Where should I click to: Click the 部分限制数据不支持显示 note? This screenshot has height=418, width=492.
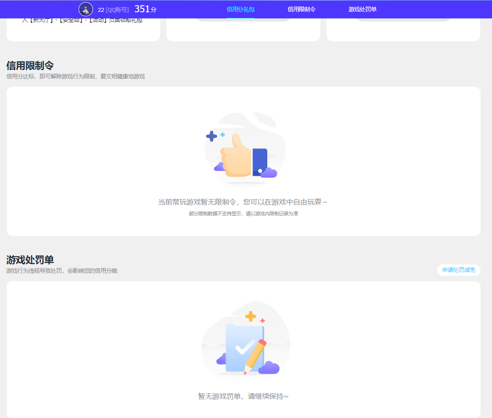[244, 214]
